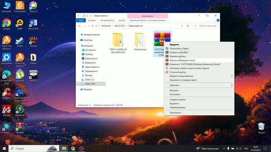Screen dimensions: 271x152
Task: Open Foxit Reader desktop shortcut
Action: click(x=20, y=7)
